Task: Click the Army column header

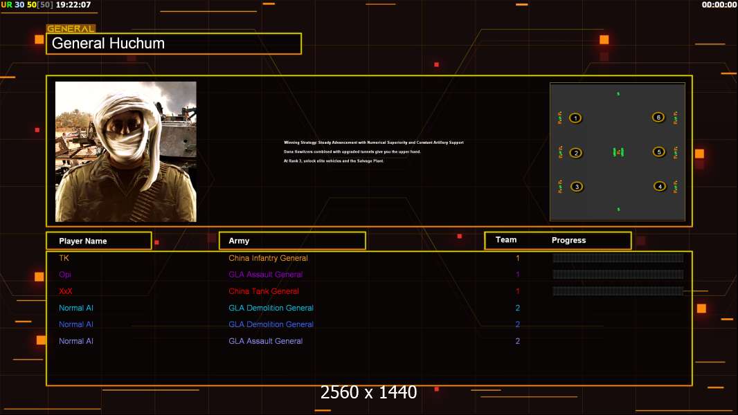Action: pyautogui.click(x=292, y=241)
